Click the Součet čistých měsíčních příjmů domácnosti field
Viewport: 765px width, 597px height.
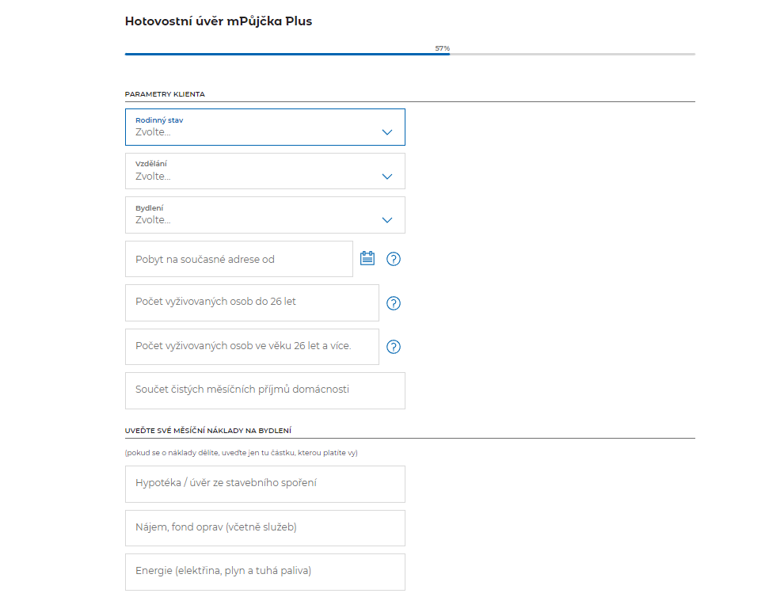pyautogui.click(x=265, y=390)
